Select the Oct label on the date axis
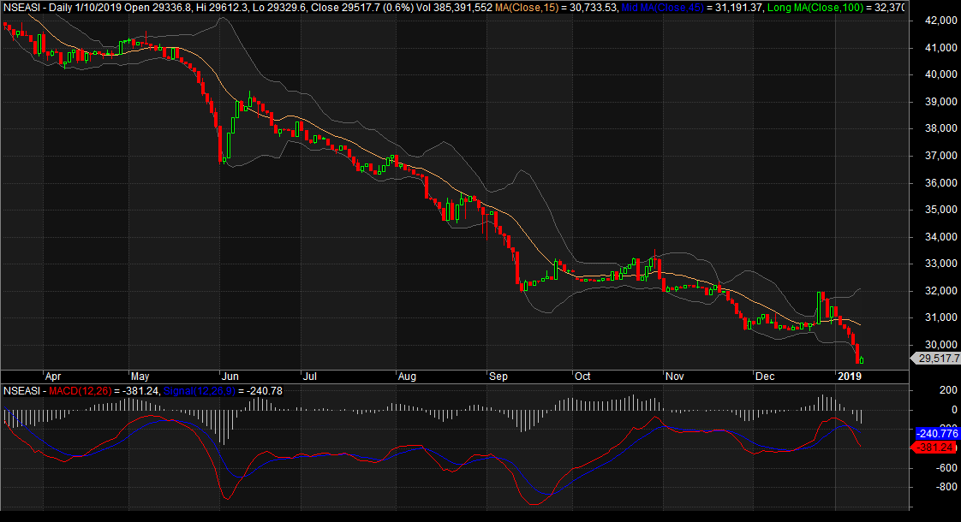 [x=582, y=377]
